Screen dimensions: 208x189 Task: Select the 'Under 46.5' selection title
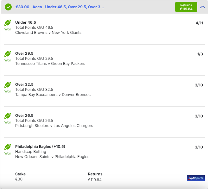(26, 22)
